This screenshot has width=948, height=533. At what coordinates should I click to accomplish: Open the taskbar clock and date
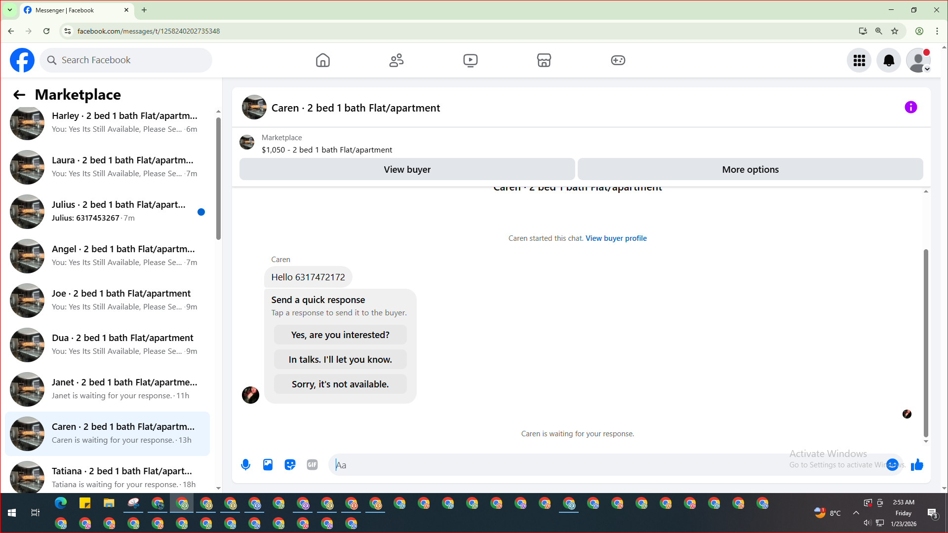tap(904, 513)
